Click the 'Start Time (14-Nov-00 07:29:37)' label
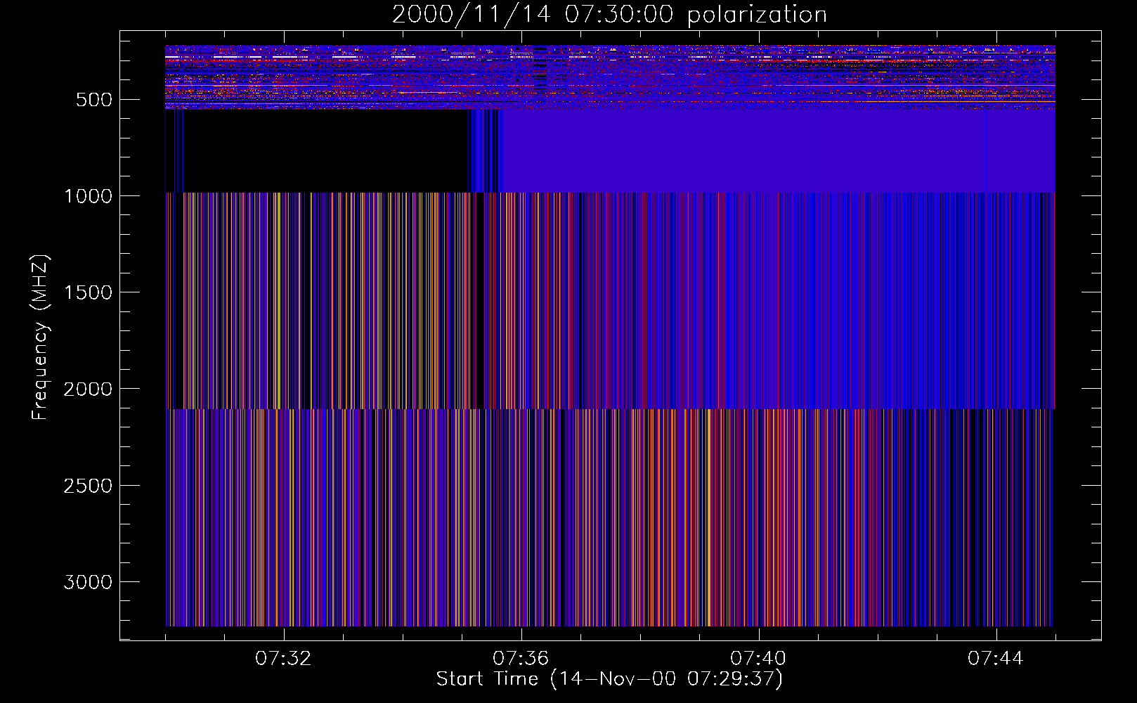Screen dimensions: 1137x703 (x=609, y=679)
